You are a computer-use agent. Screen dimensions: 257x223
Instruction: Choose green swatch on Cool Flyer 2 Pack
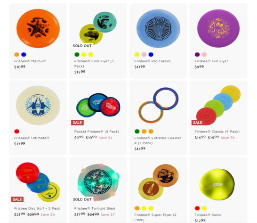tap(77, 55)
